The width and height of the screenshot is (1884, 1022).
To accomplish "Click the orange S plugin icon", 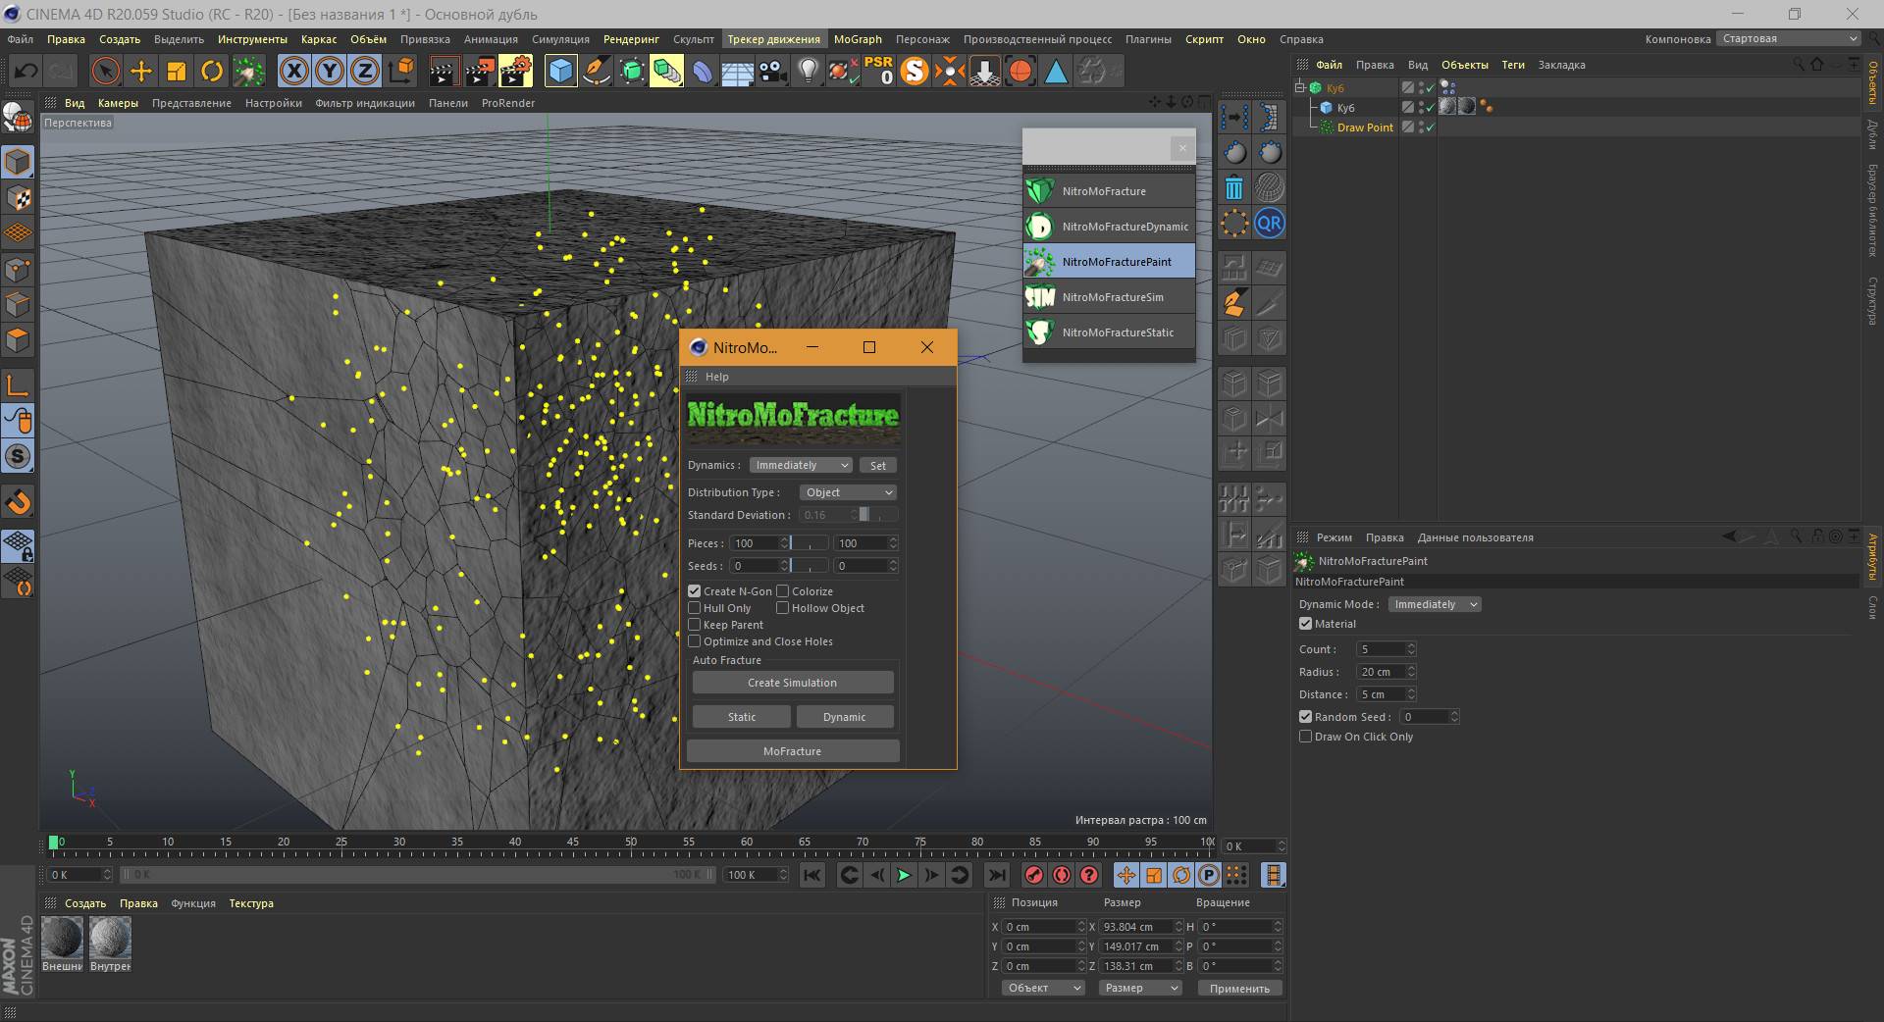I will [915, 71].
